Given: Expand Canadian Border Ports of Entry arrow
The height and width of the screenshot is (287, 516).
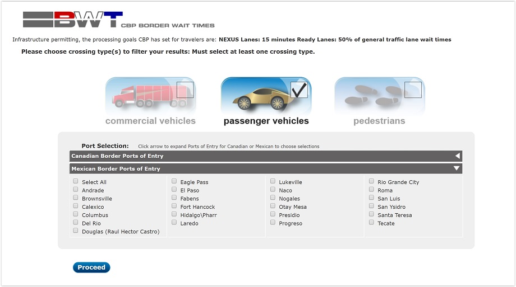Looking at the screenshot, I should pos(457,156).
